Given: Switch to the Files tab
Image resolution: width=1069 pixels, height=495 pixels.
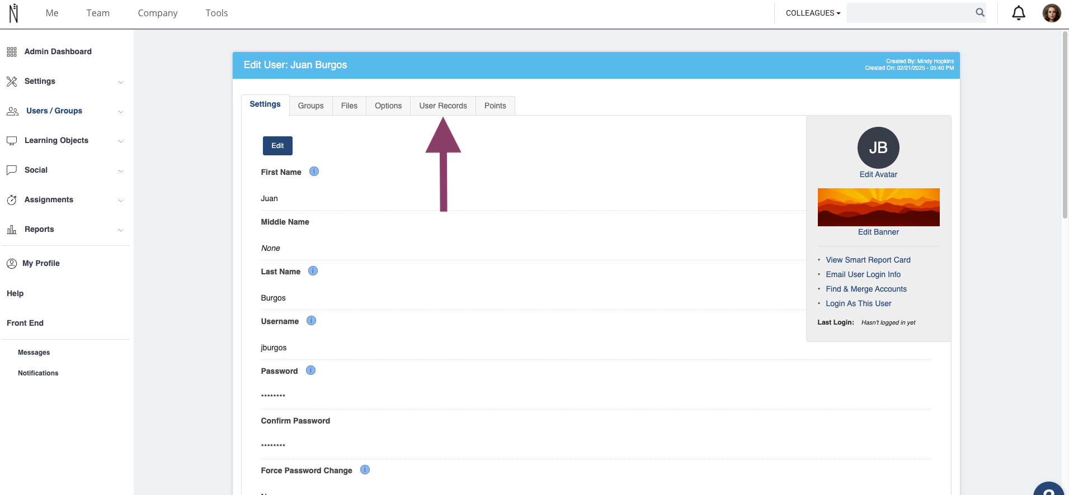Looking at the screenshot, I should coord(349,106).
